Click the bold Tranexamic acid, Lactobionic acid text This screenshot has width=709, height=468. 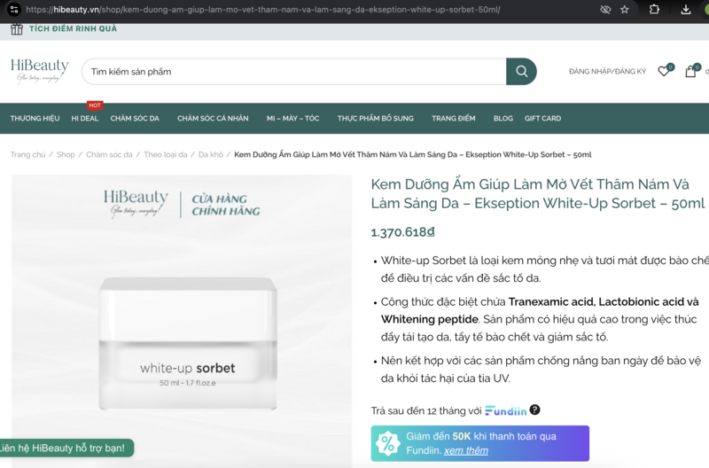point(540,310)
